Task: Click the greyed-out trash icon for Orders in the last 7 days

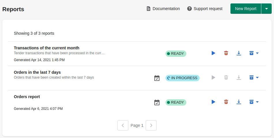Action: (x=226, y=77)
